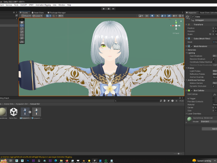The width and height of the screenshot is (217, 163).
Task: Click the Add Component button
Action: click(209, 129)
